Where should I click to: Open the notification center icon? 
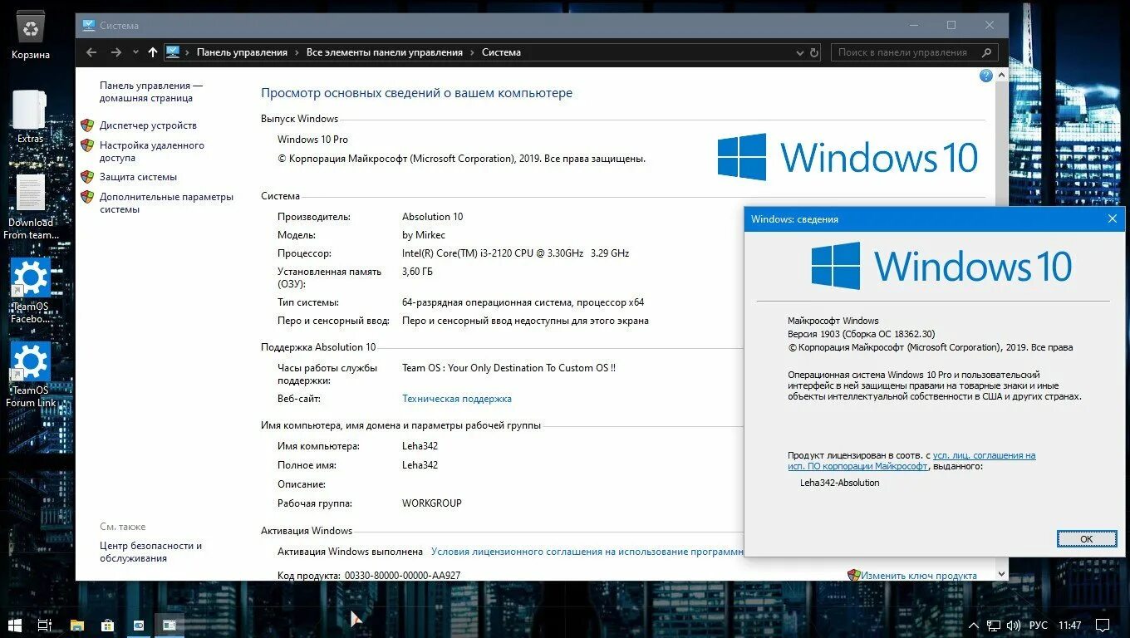click(1103, 625)
